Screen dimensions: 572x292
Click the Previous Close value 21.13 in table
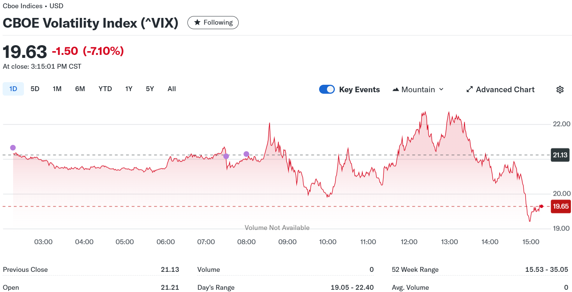[x=170, y=270]
